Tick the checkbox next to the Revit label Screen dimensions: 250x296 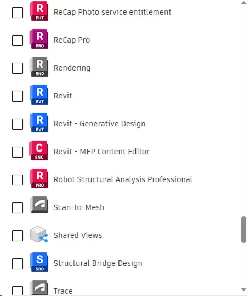[x=18, y=96]
